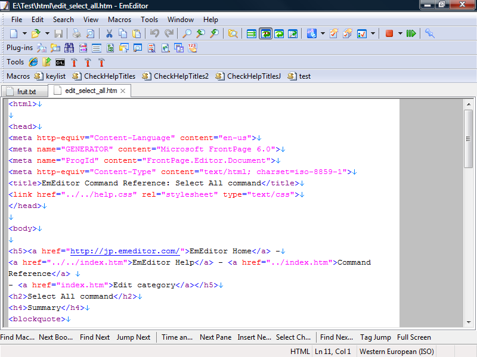
Task: Run the keylist macro
Action: coord(50,76)
